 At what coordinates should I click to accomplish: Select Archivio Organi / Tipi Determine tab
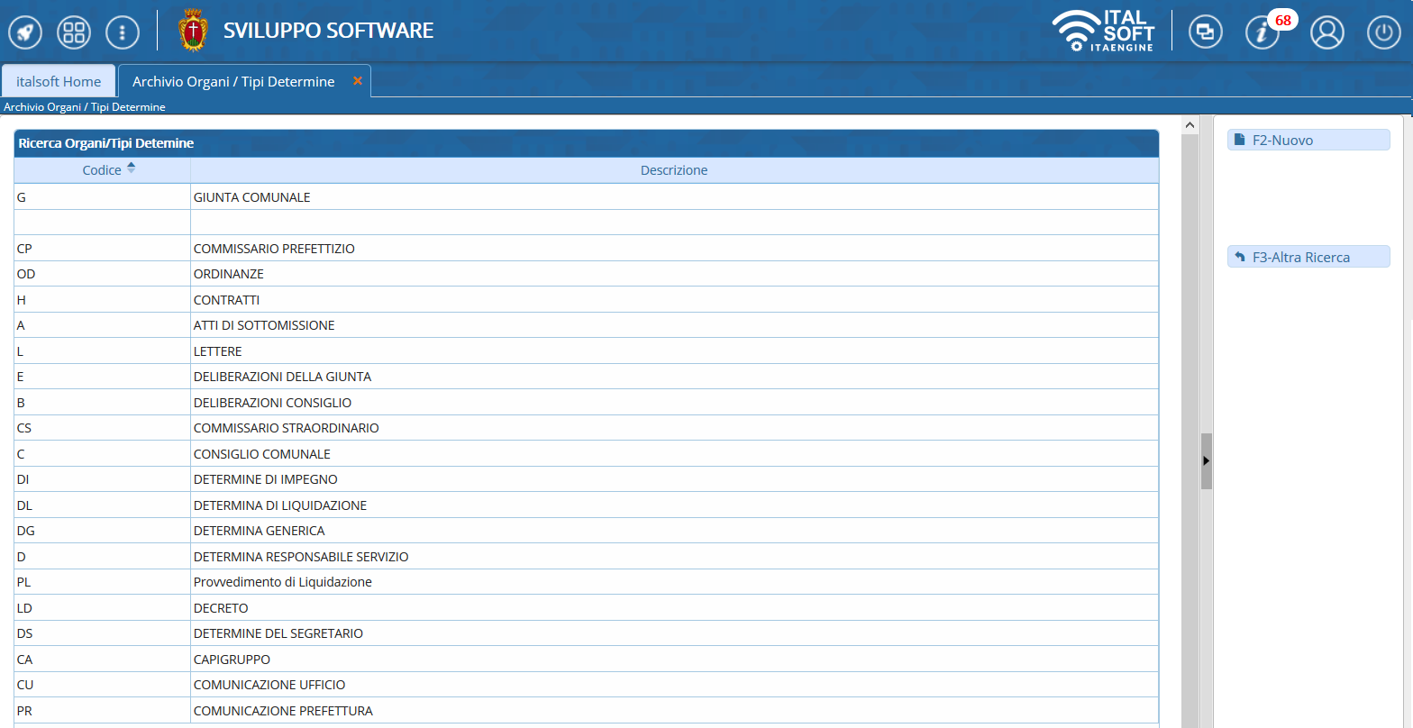[x=233, y=81]
